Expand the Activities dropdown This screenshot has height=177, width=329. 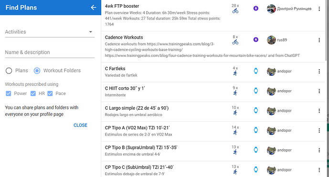(x=50, y=32)
